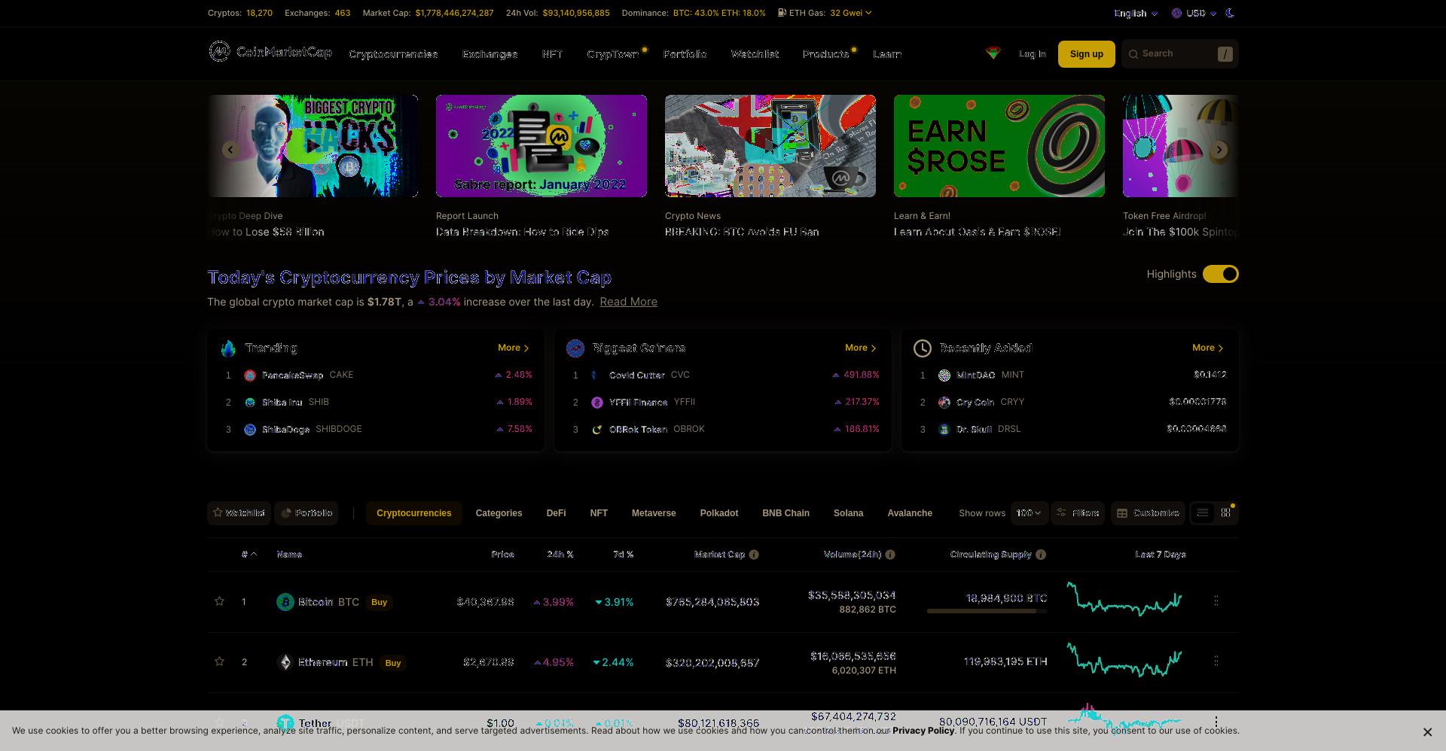Click the carousel next arrow
Image resolution: width=1446 pixels, height=751 pixels.
(1219, 150)
